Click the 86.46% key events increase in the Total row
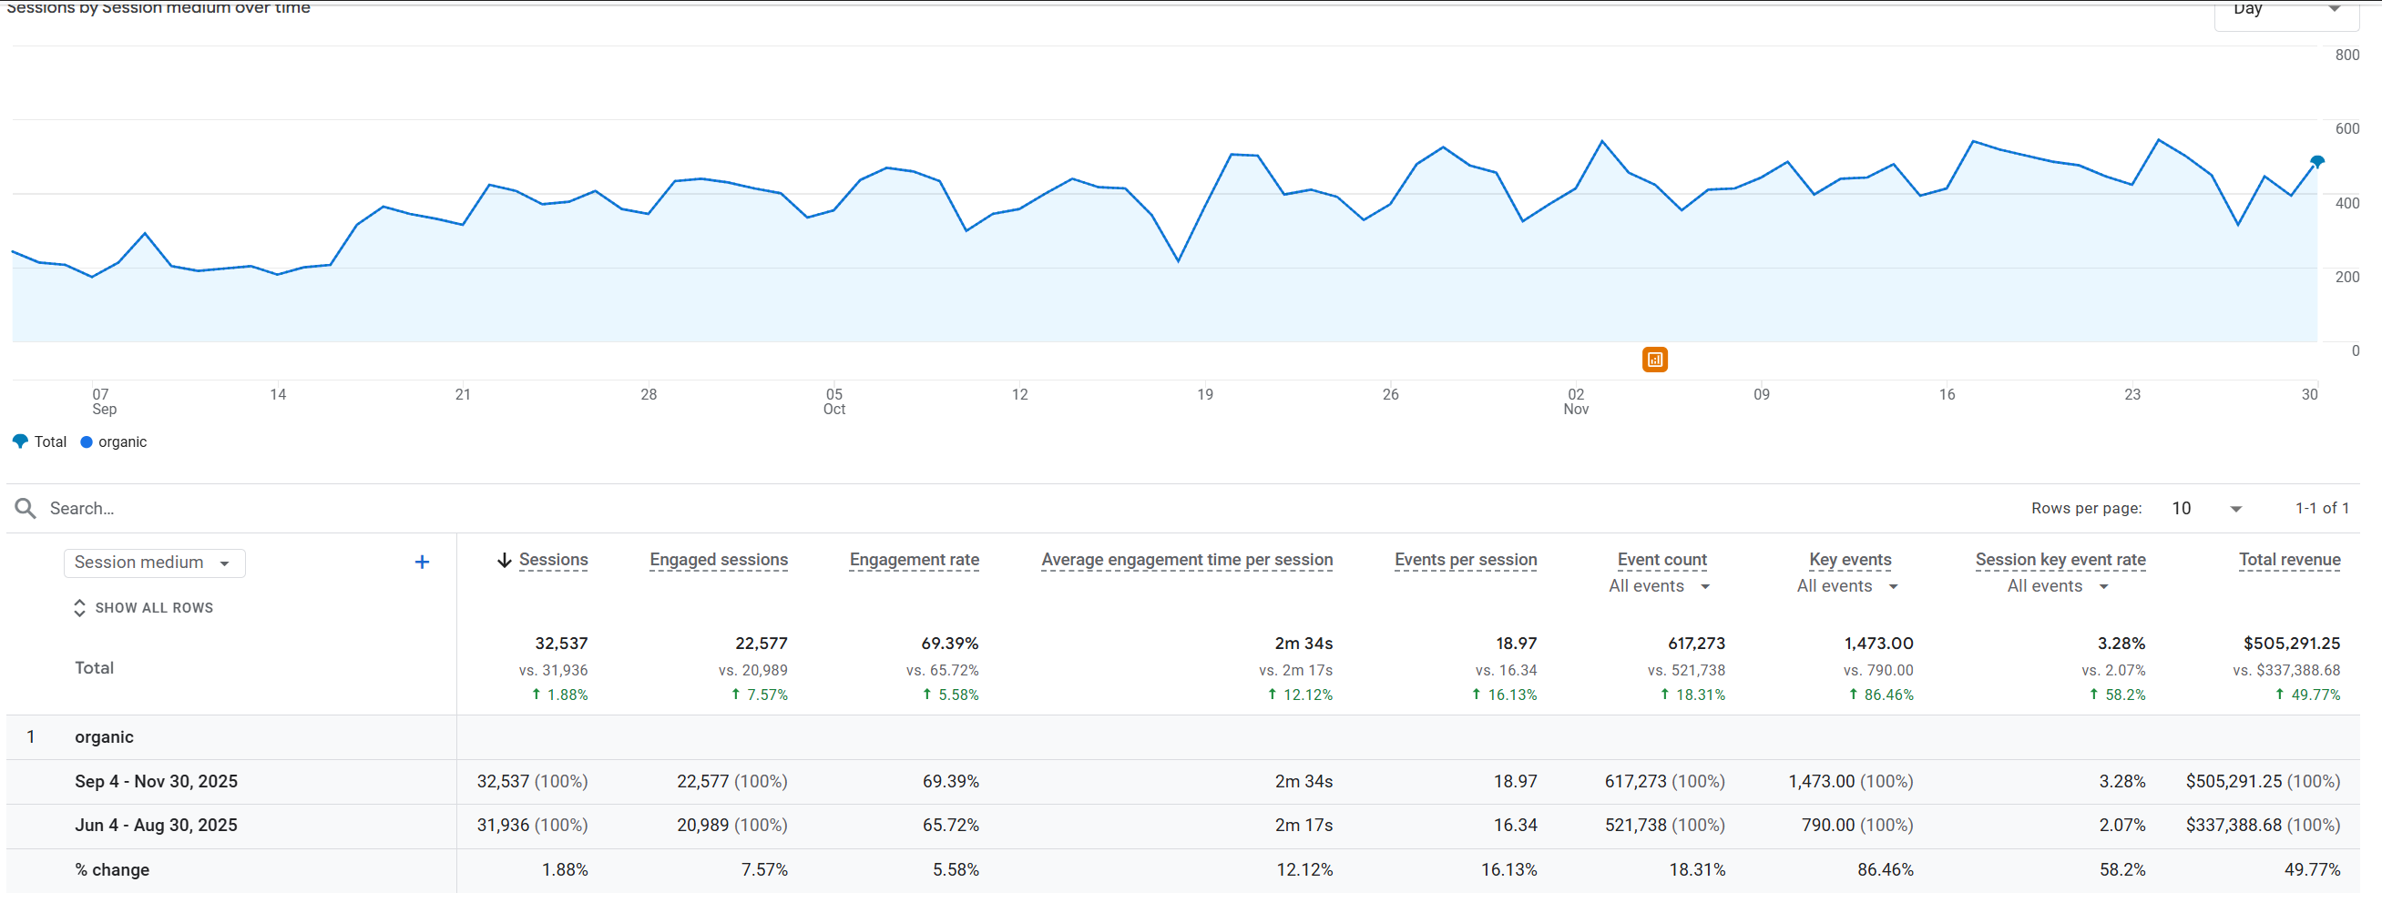This screenshot has width=2382, height=913. coord(1881,695)
